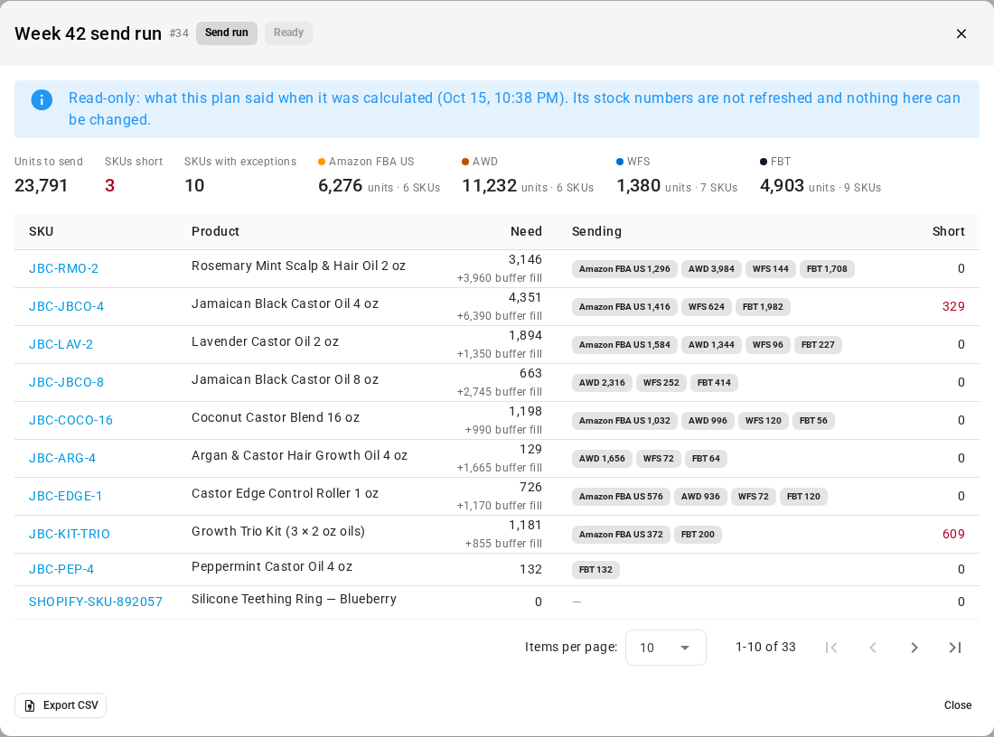Click the Product column header
The width and height of the screenshot is (994, 737).
click(x=216, y=231)
